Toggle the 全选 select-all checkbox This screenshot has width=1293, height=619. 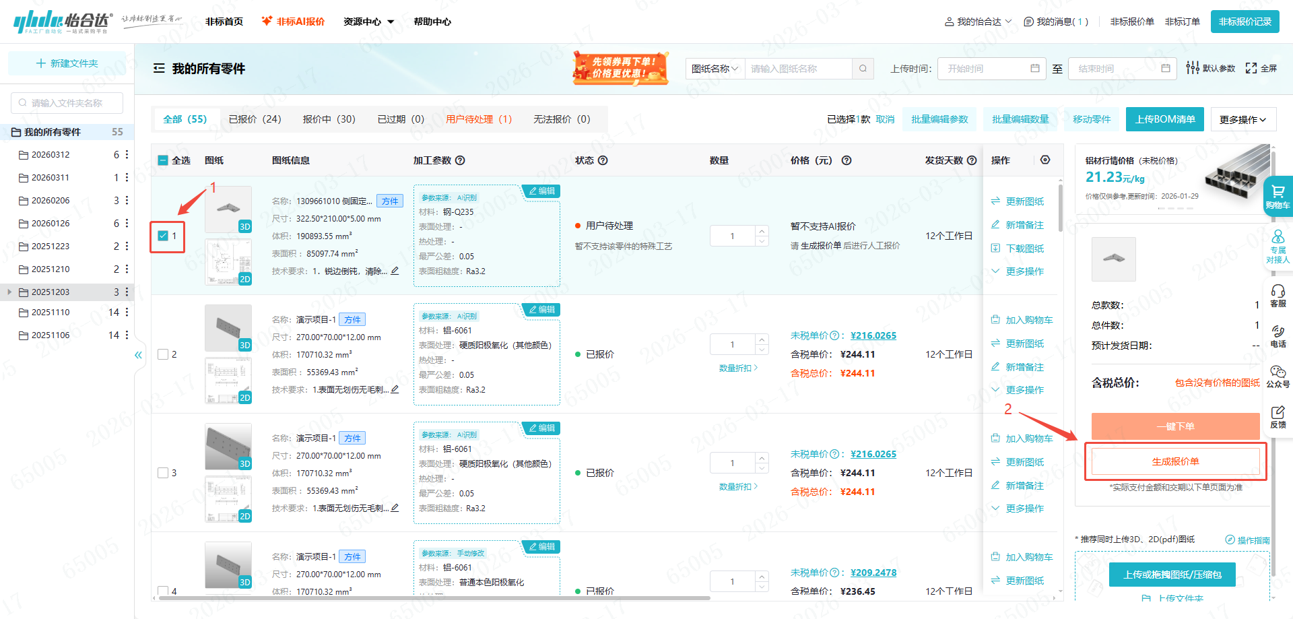(x=163, y=160)
